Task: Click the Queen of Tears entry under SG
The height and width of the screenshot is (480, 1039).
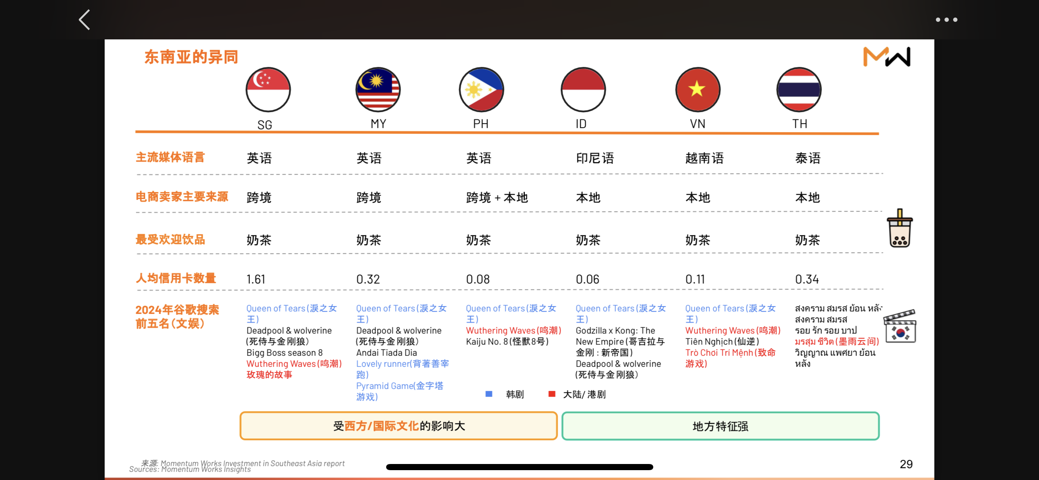Action: (291, 313)
